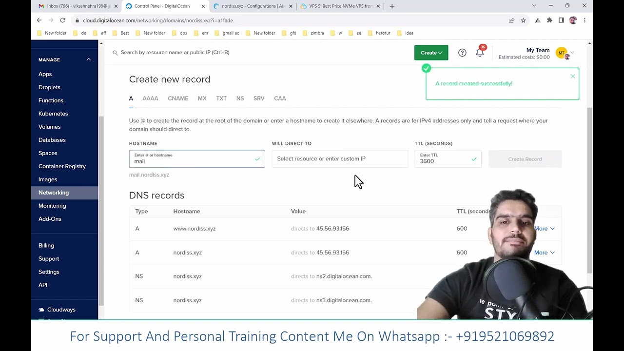Click the browser reload icon
The height and width of the screenshot is (351, 624).
(62, 20)
